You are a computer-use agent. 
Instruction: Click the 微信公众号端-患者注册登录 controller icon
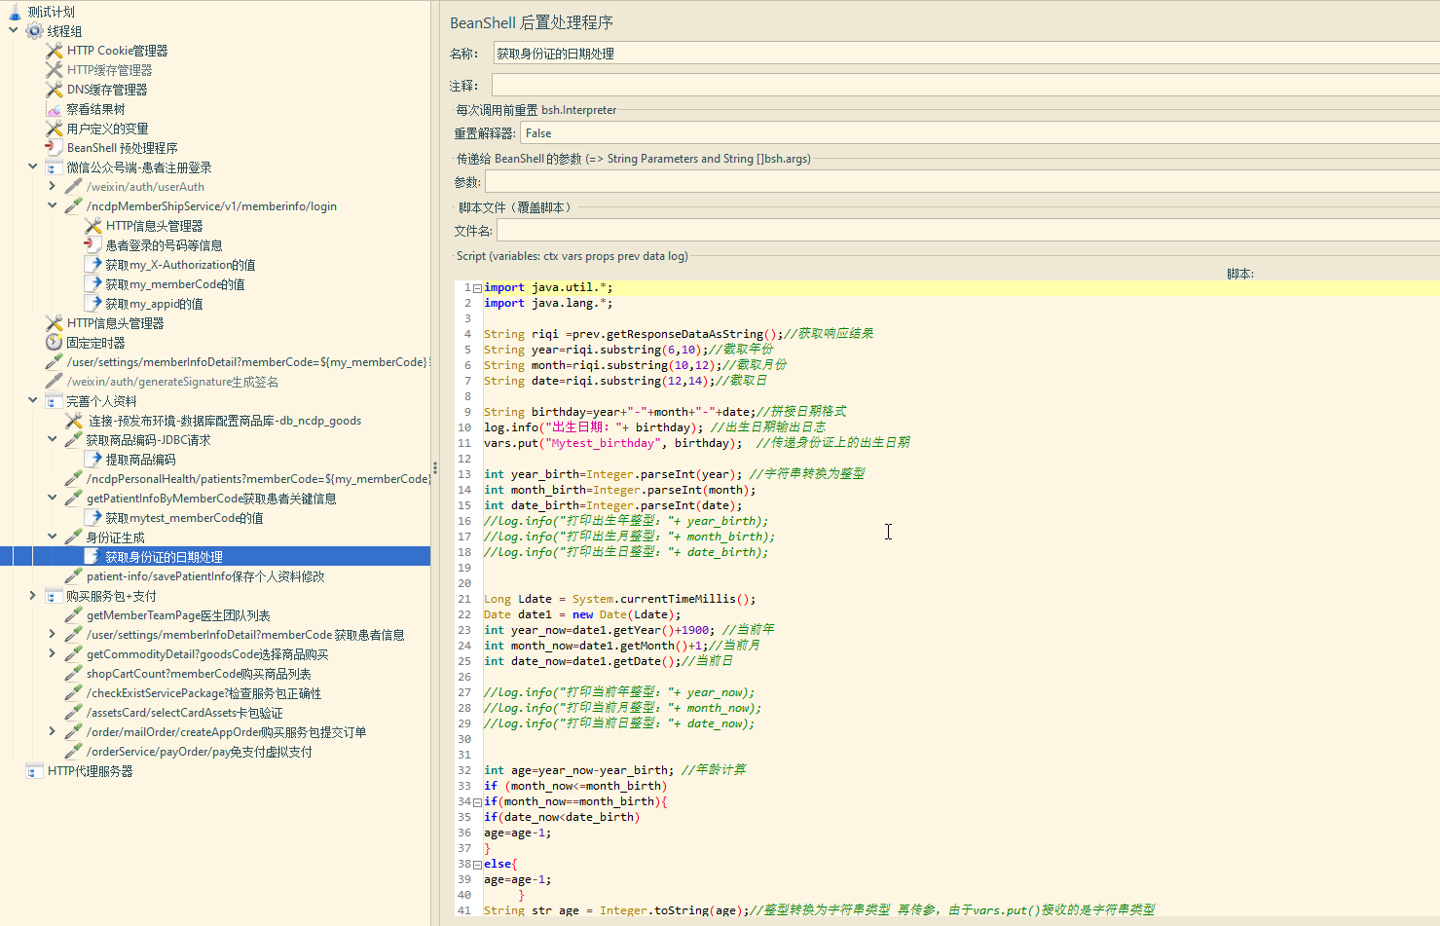tap(55, 167)
